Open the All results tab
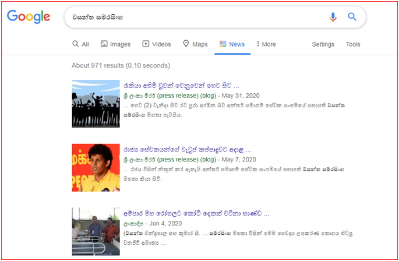The width and height of the screenshot is (399, 261). point(80,44)
